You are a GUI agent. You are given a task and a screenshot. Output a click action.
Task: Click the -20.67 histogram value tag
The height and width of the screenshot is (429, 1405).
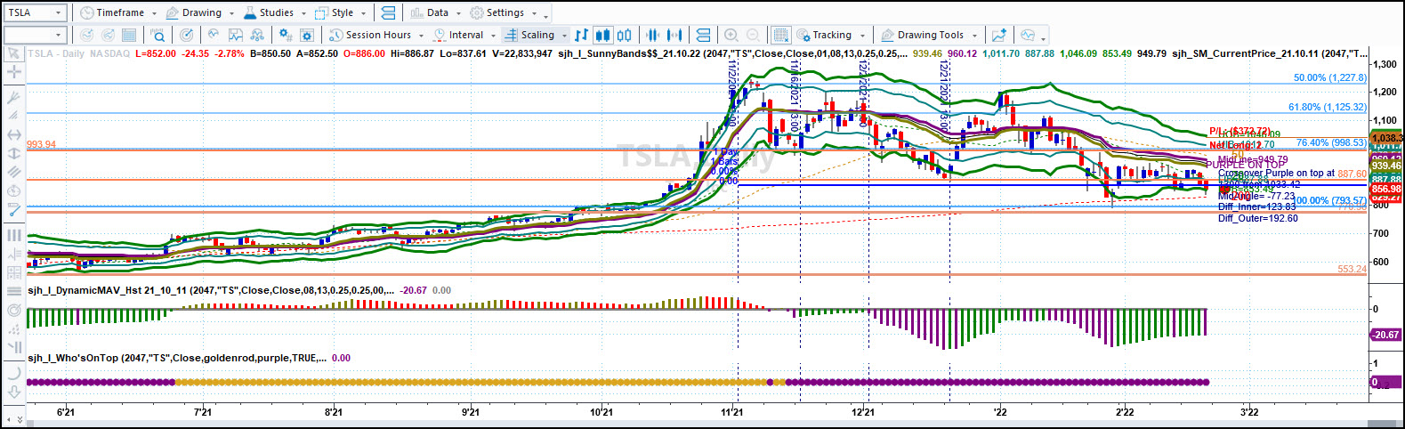point(1385,335)
